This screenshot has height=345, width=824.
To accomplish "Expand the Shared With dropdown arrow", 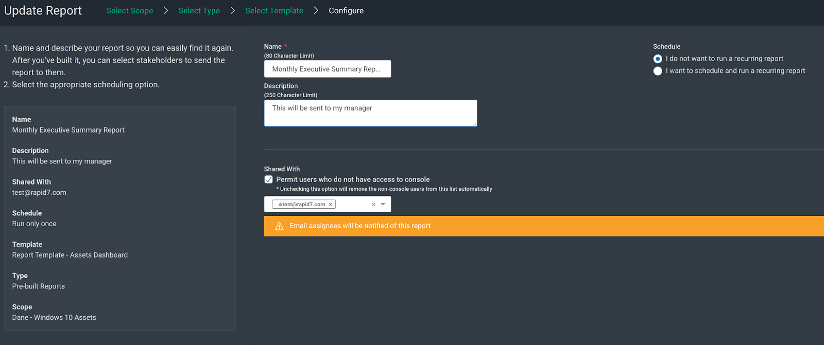I will click(x=383, y=205).
